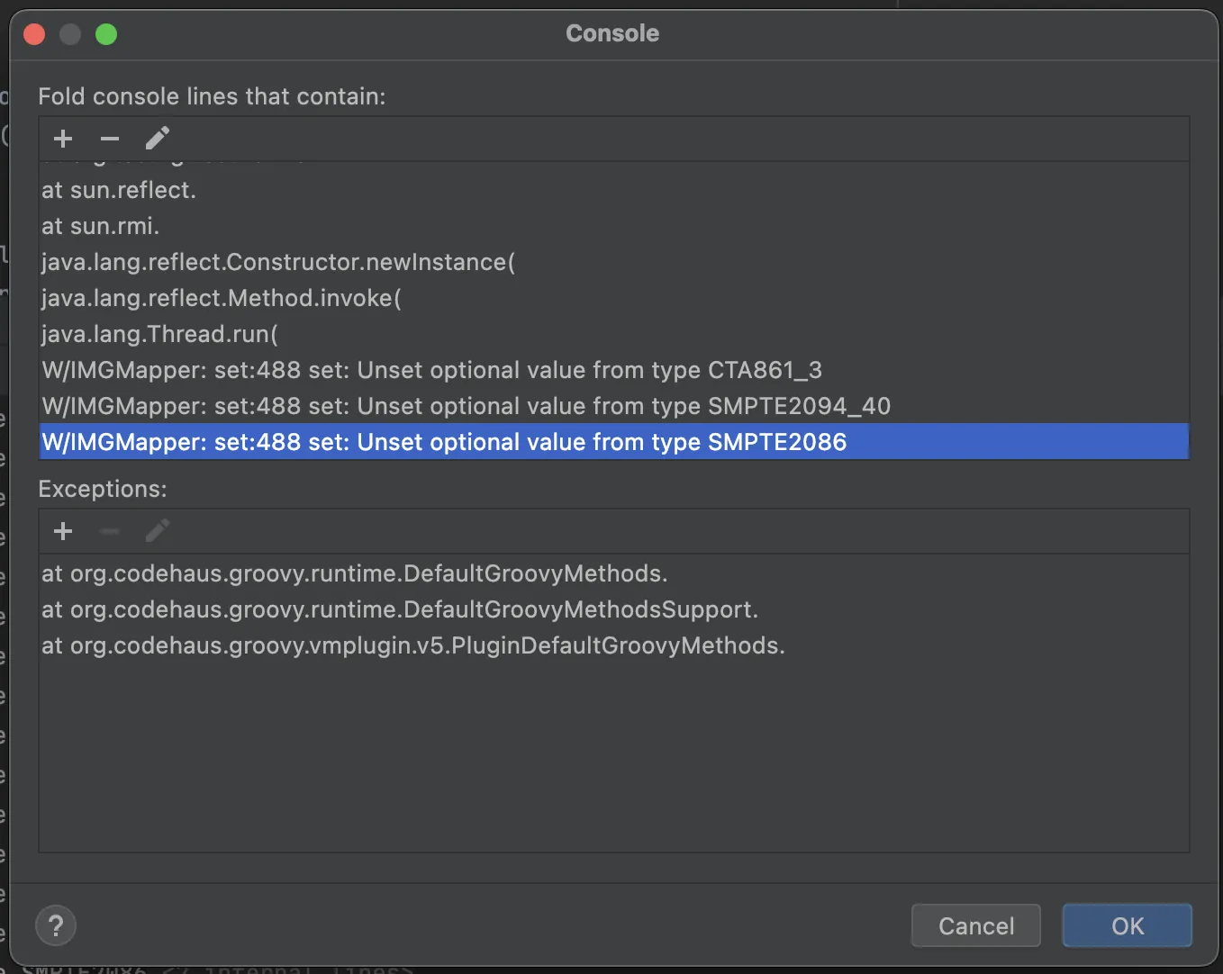Select java.lang.reflect.Constructor.newInstance( entry
Viewport: 1223px width, 974px height.
[x=278, y=262]
